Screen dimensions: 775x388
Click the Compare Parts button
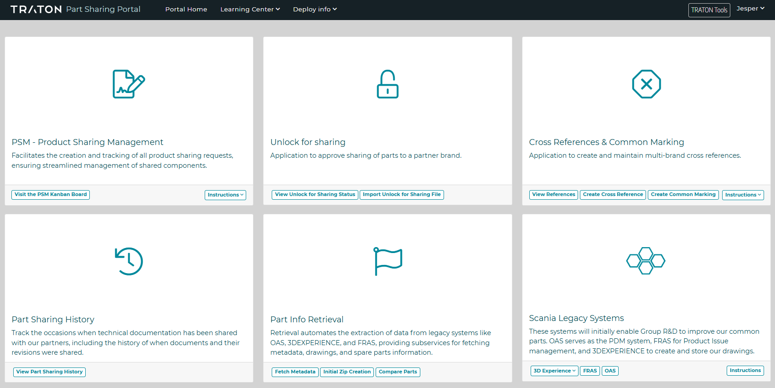point(398,372)
